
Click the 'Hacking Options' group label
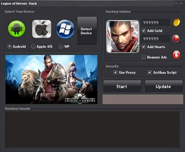[x=118, y=12]
